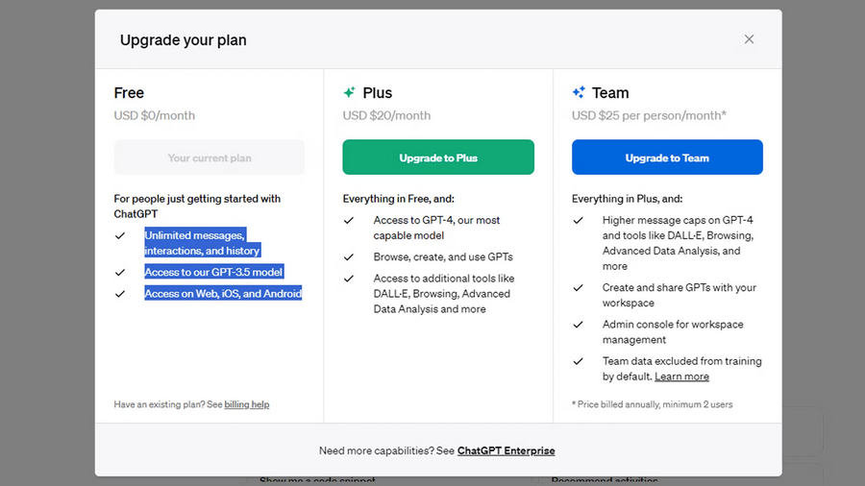
Task: Open the billing help link
Action: click(247, 404)
